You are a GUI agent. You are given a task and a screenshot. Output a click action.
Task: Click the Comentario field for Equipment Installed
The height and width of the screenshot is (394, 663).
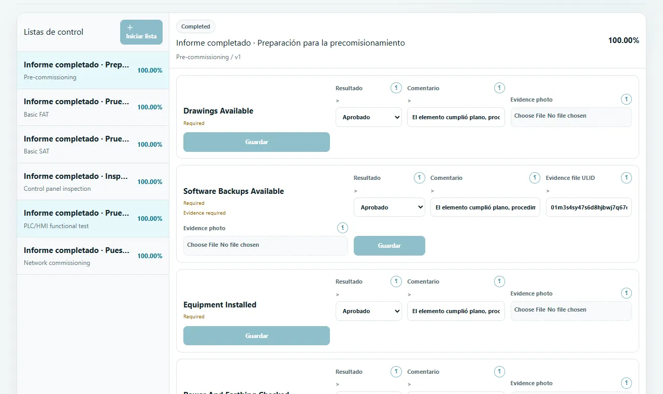[x=456, y=311]
